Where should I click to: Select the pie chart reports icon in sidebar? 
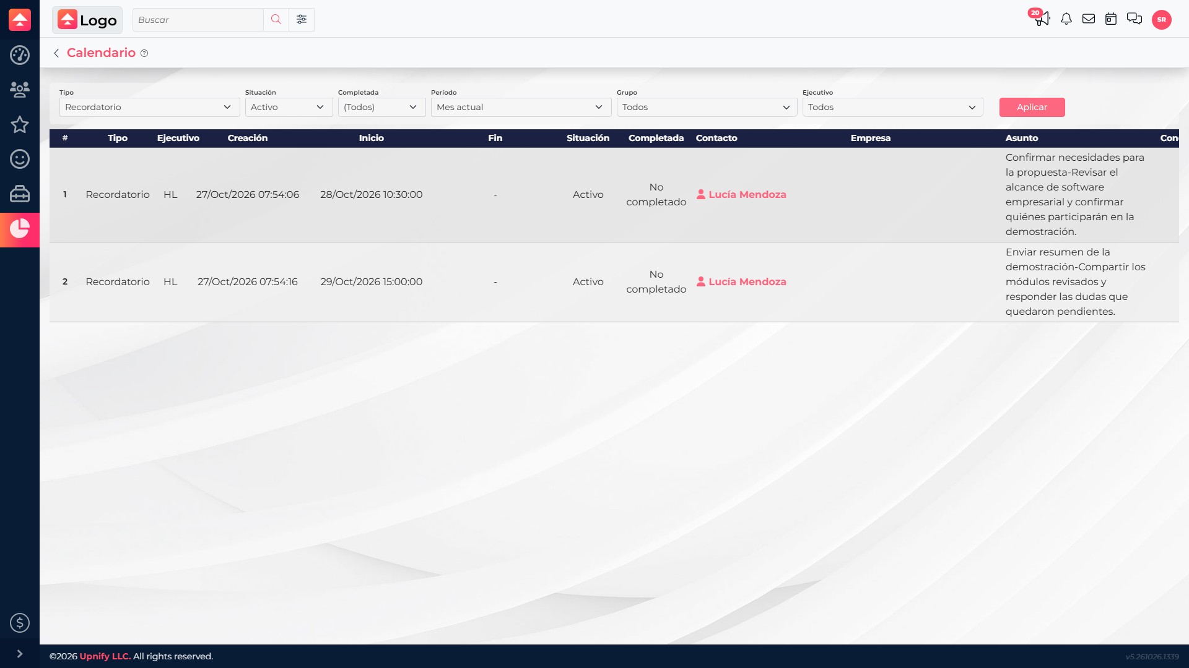point(20,229)
